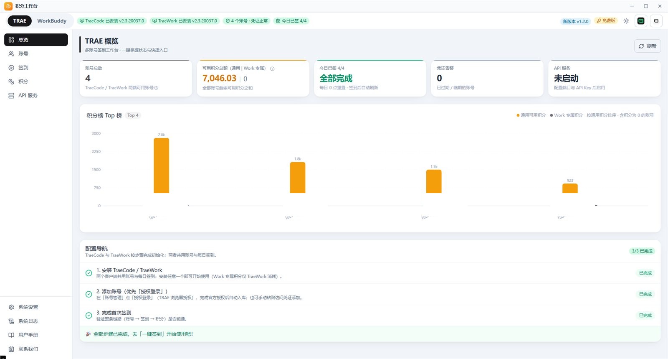Switch to the WorkBuddy tab
Image resolution: width=668 pixels, height=359 pixels.
tap(52, 21)
